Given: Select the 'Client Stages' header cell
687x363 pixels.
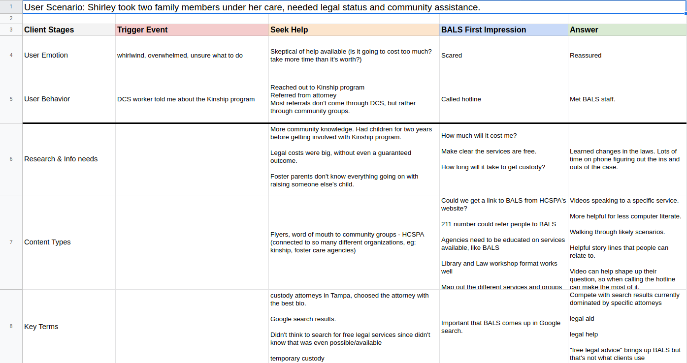Looking at the screenshot, I should 69,30.
